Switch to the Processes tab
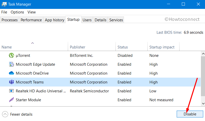 click(9, 20)
